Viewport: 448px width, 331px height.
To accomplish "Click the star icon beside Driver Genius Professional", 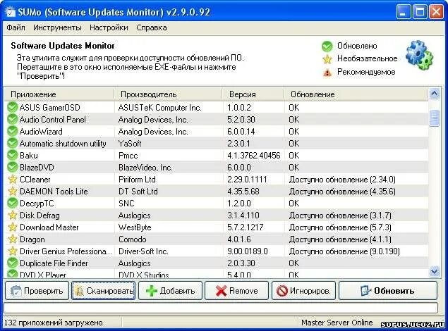I will (x=12, y=251).
